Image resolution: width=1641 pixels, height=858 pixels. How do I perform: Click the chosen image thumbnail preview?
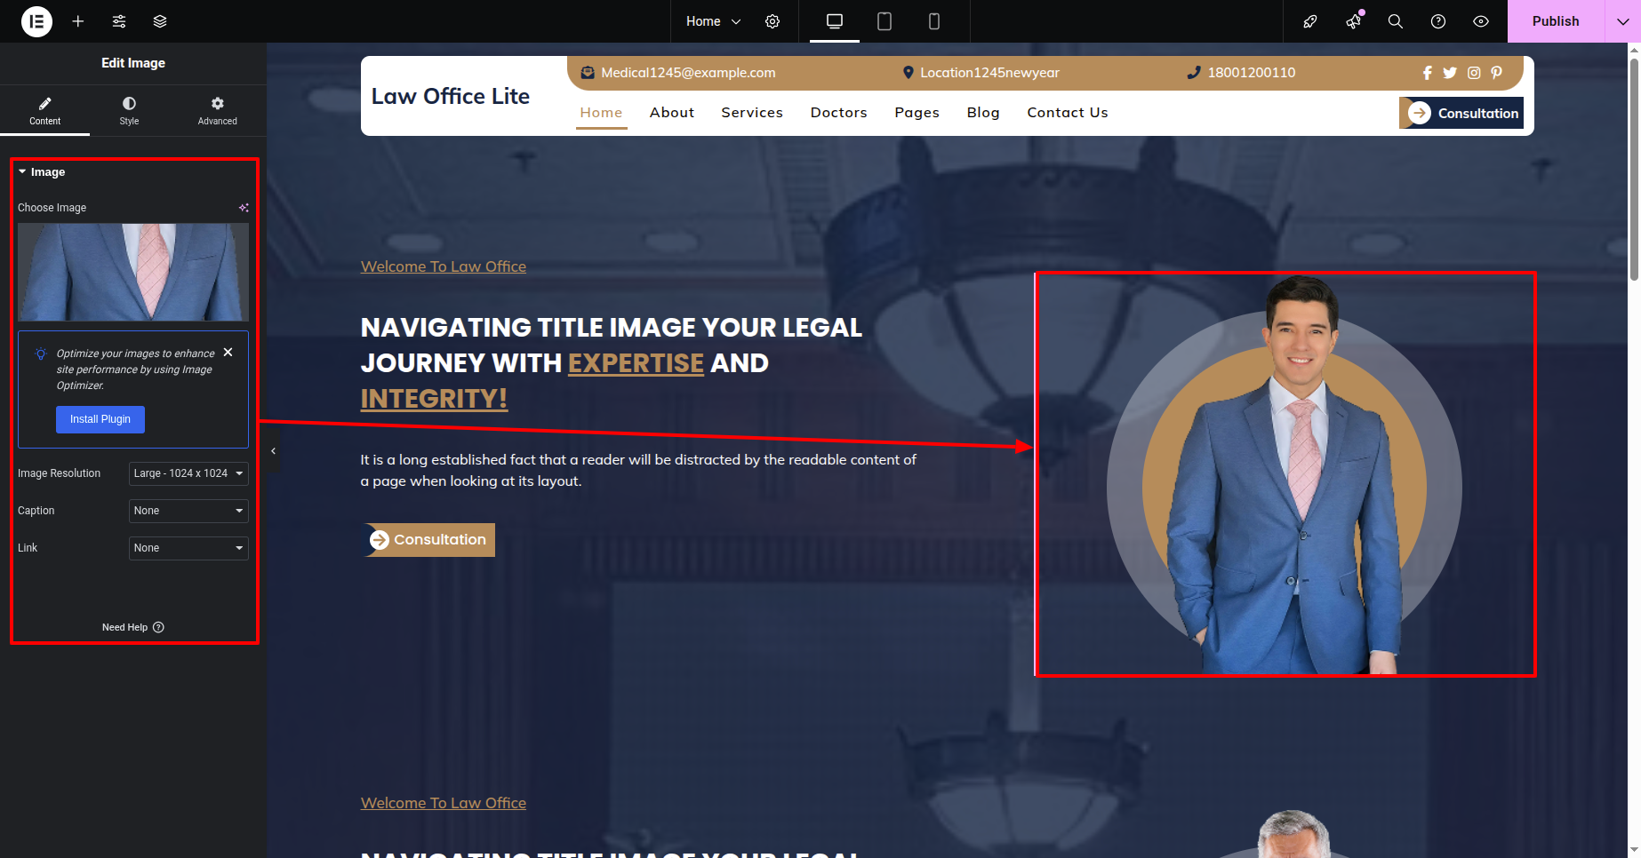point(133,272)
